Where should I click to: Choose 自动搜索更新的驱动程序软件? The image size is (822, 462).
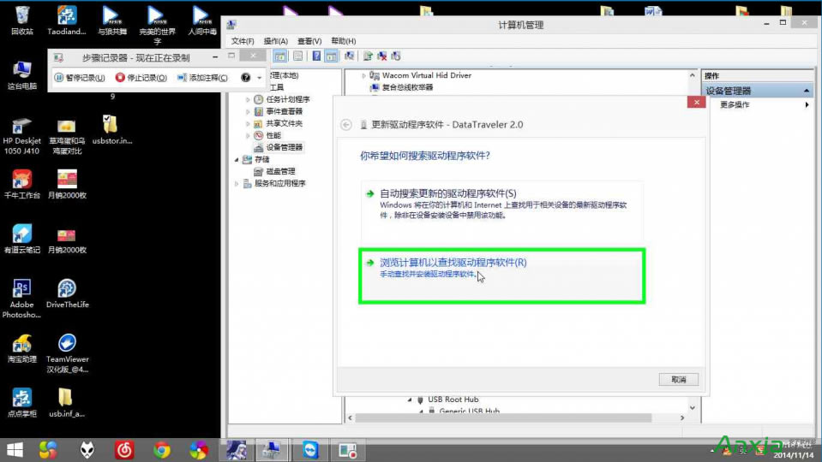[447, 193]
